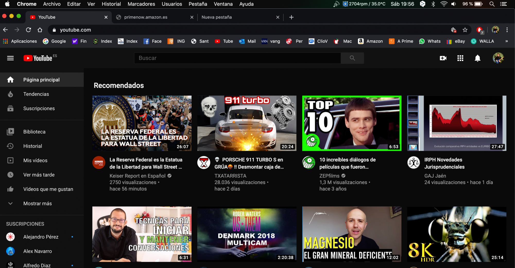The image size is (515, 268).
Task: Open the Wi-Fi status menu
Action: (x=444, y=4)
